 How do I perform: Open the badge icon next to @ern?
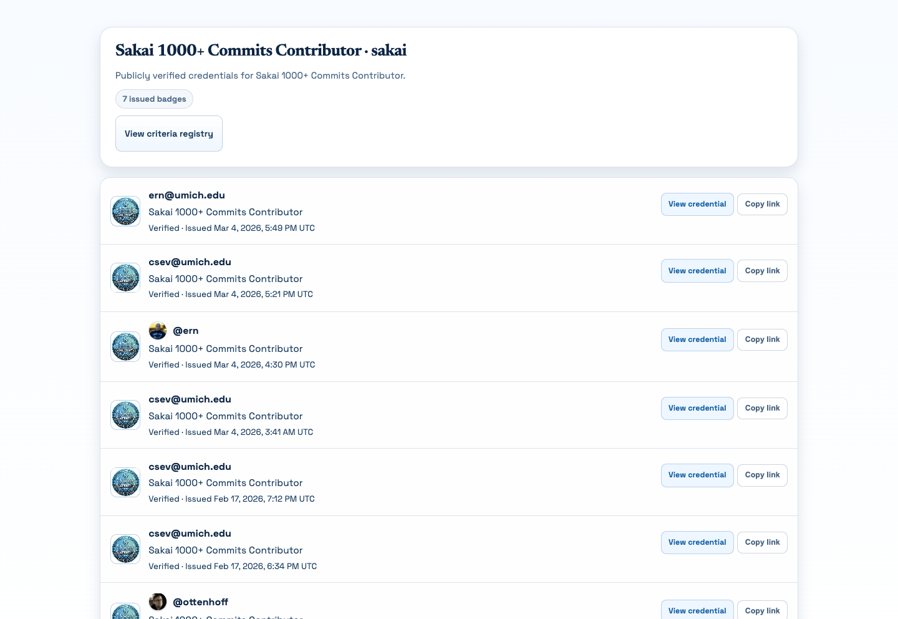point(125,346)
